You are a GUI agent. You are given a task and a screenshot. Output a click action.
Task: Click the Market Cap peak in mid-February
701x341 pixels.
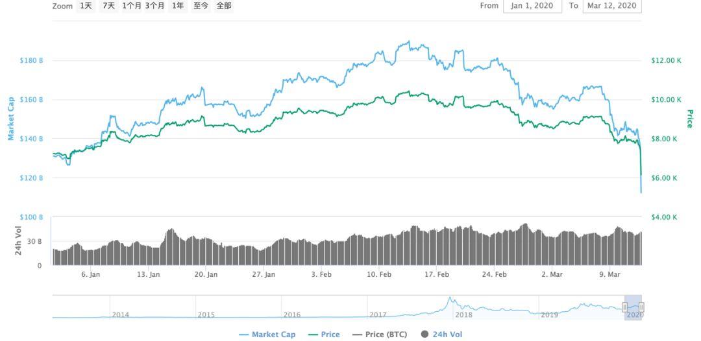408,42
